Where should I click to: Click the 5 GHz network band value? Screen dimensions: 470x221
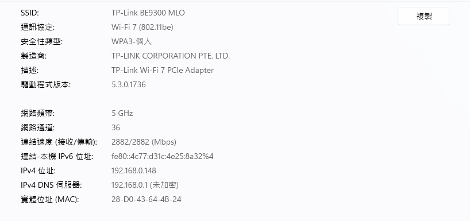click(x=122, y=114)
